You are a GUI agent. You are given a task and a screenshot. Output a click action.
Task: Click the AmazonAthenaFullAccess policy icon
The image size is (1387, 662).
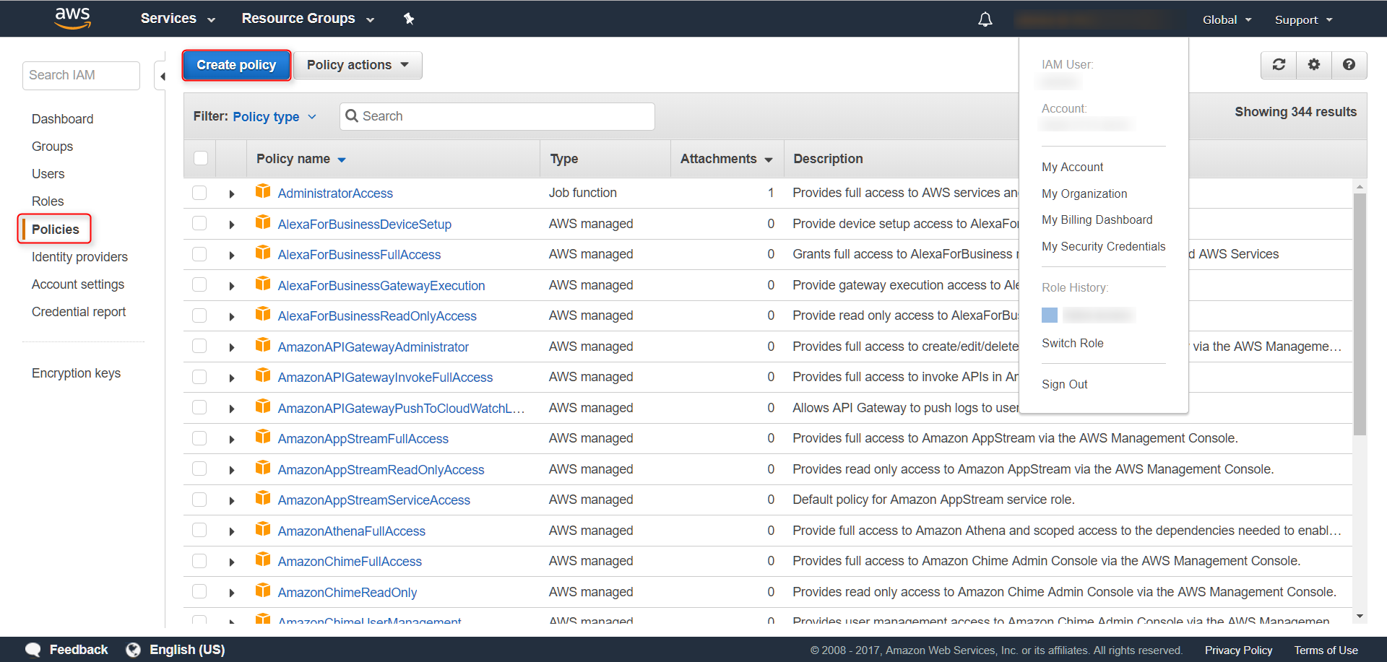263,529
